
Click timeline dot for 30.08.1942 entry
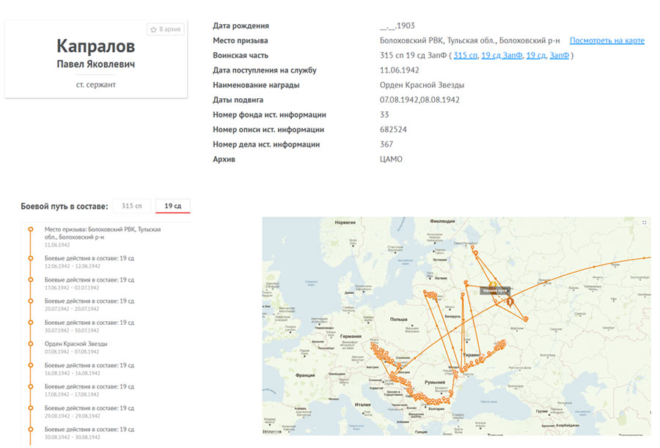pos(30,429)
